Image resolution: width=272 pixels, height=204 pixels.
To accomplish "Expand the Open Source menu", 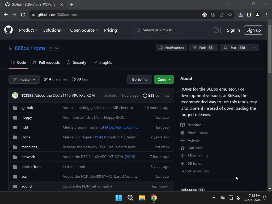I will tap(85, 30).
